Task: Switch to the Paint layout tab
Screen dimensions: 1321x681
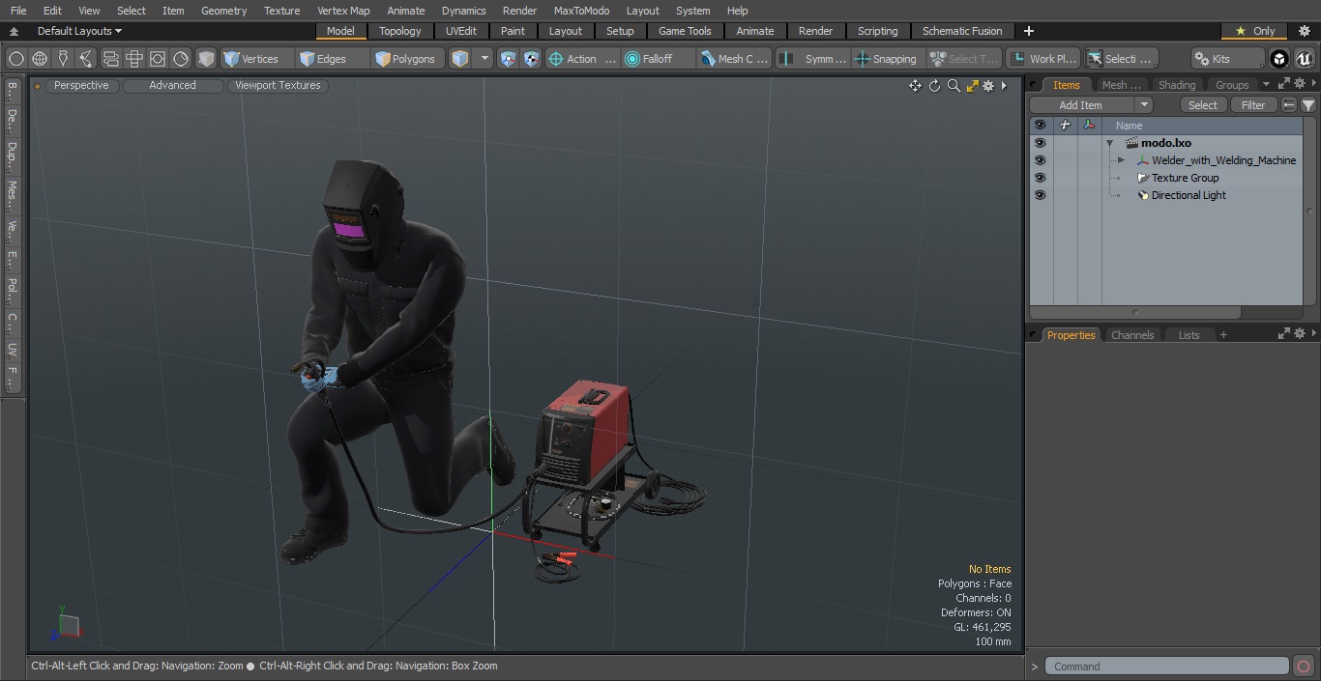Action: pos(513,31)
